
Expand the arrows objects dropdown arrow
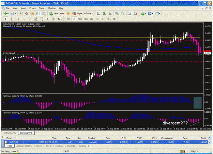click(x=62, y=19)
